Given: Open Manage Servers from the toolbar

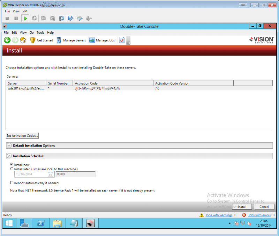Looking at the screenshot, I should (71, 40).
